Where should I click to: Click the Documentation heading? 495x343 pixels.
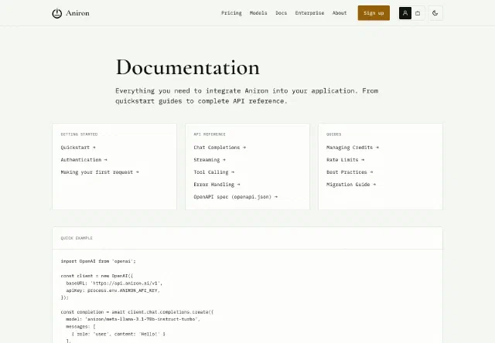point(187,67)
